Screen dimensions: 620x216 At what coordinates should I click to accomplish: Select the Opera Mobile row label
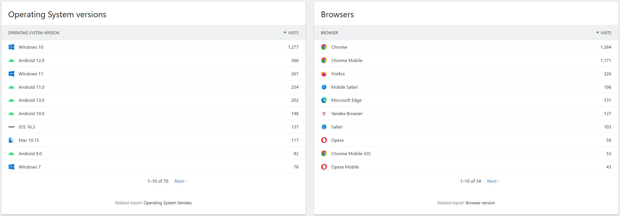[x=345, y=167]
